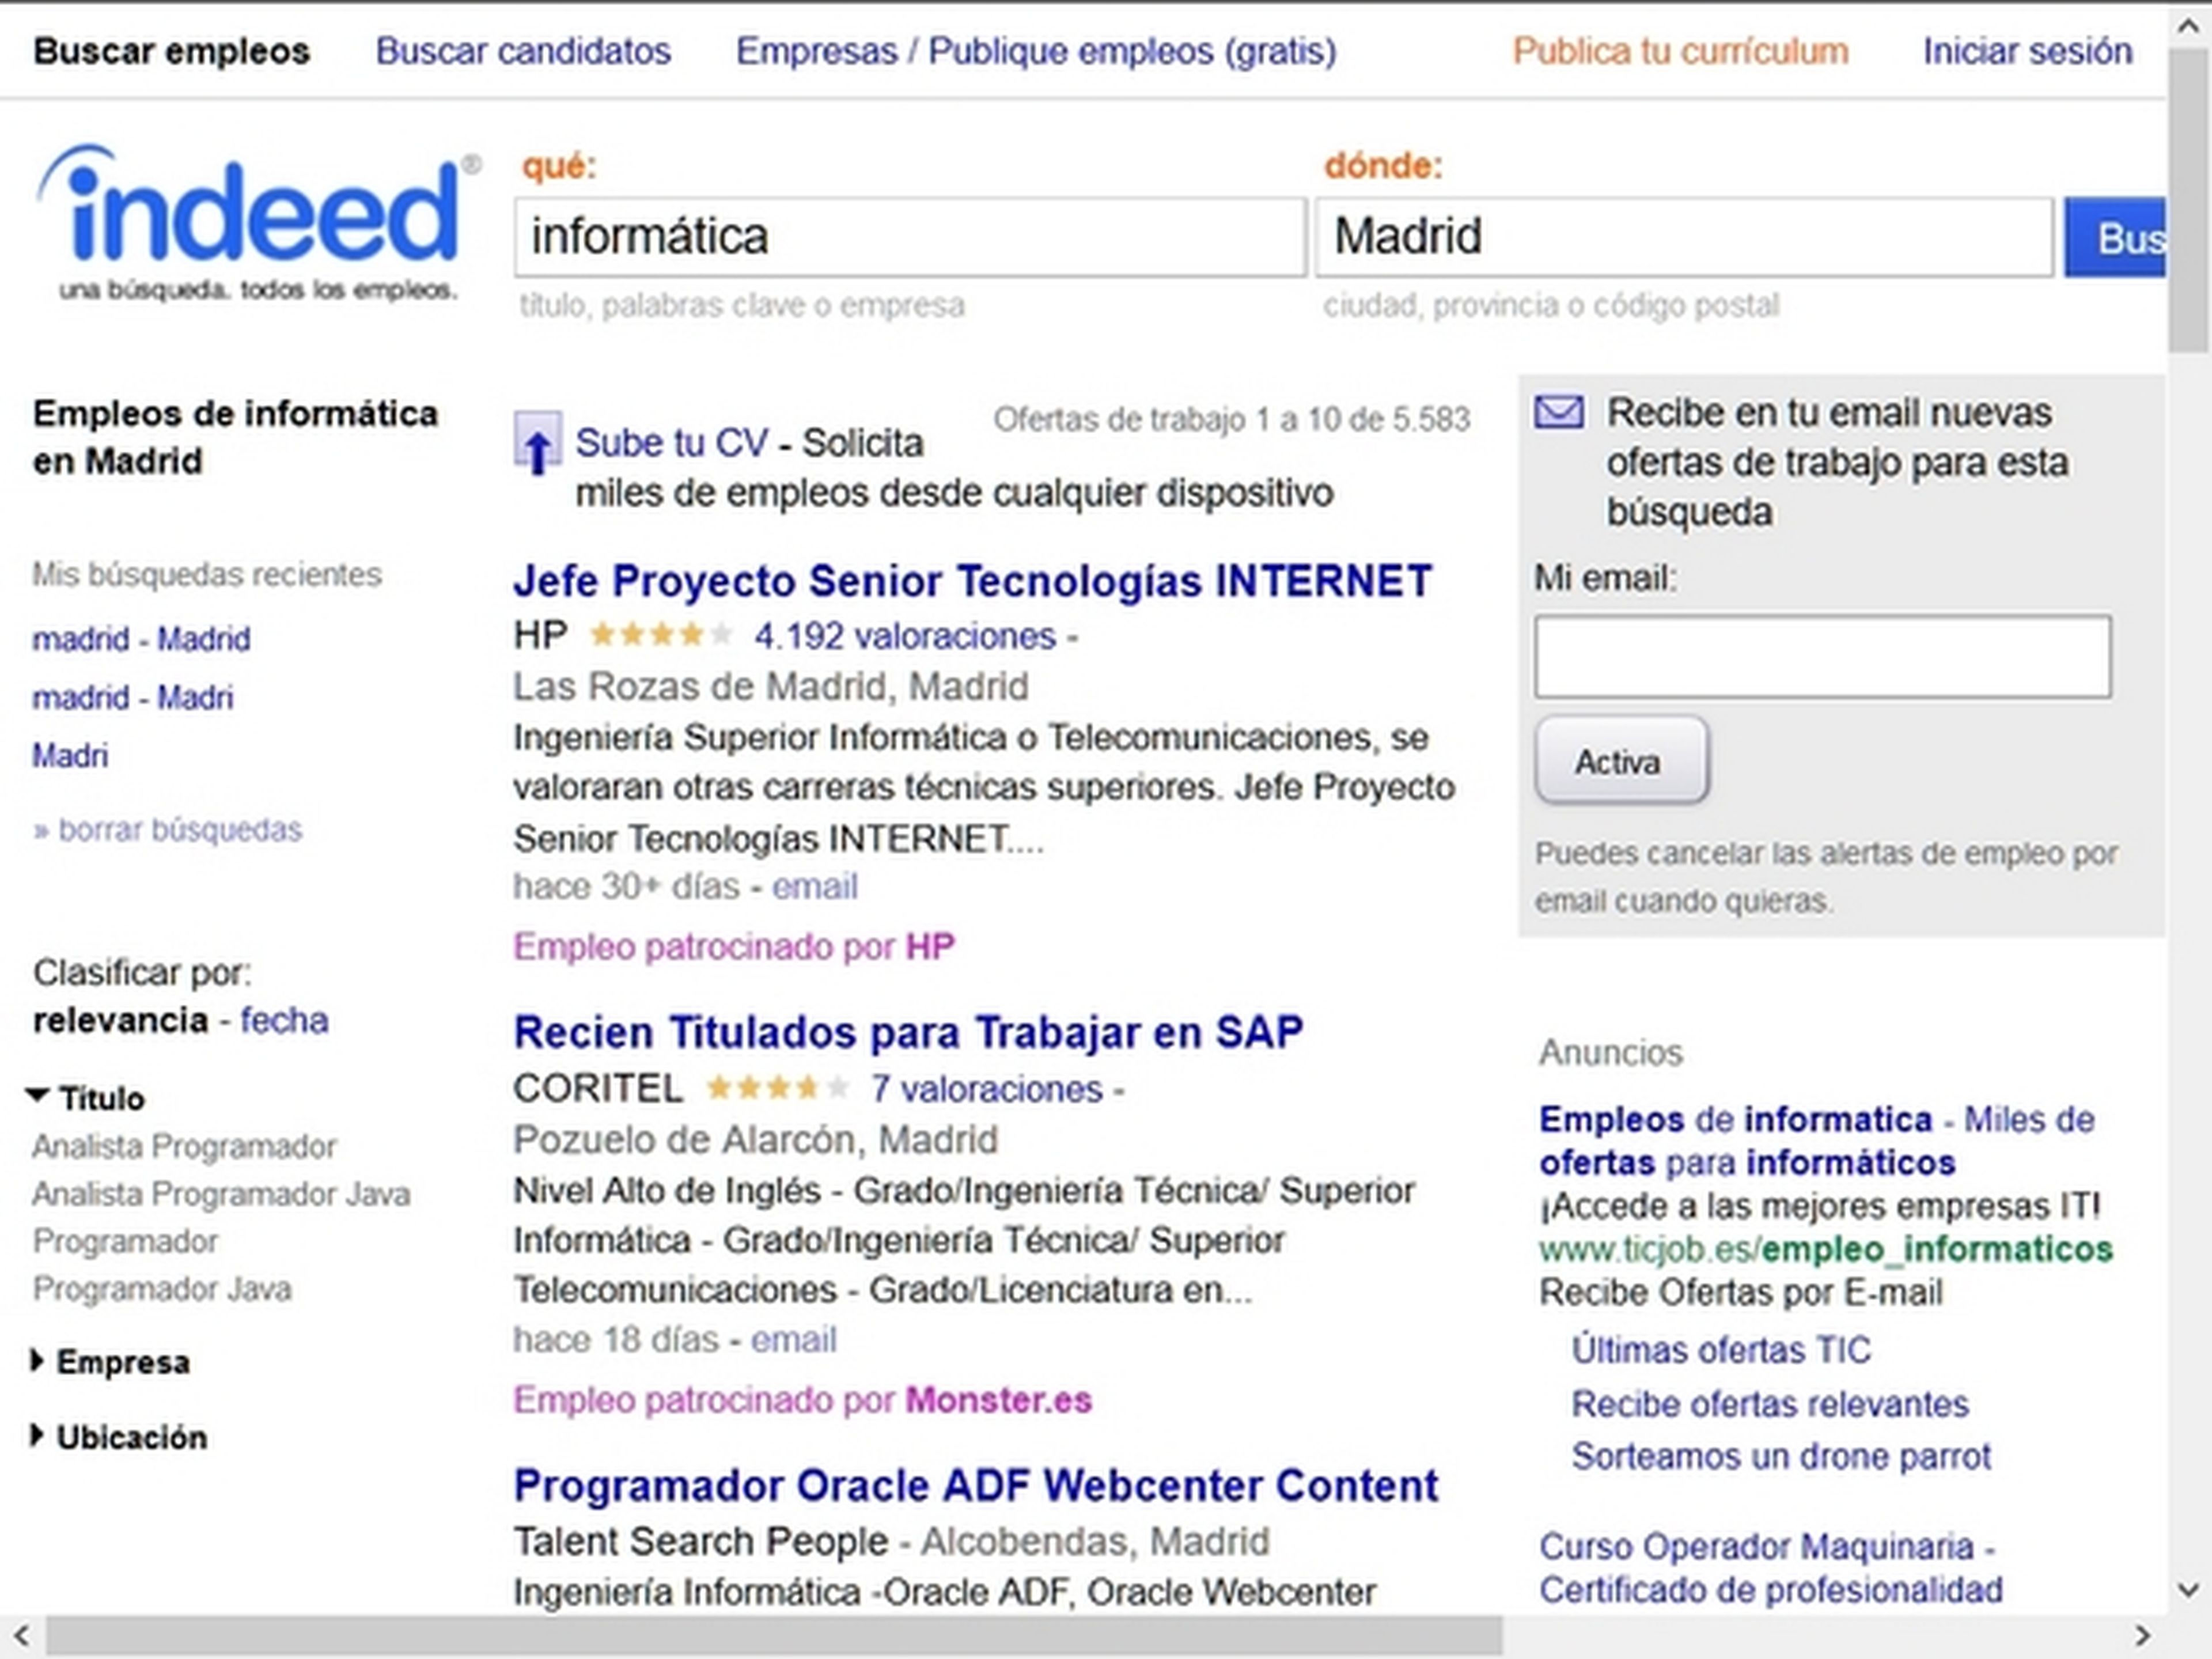Image resolution: width=2212 pixels, height=1659 pixels.
Task: Filter by Analista Programador Java title
Action: coord(221,1194)
